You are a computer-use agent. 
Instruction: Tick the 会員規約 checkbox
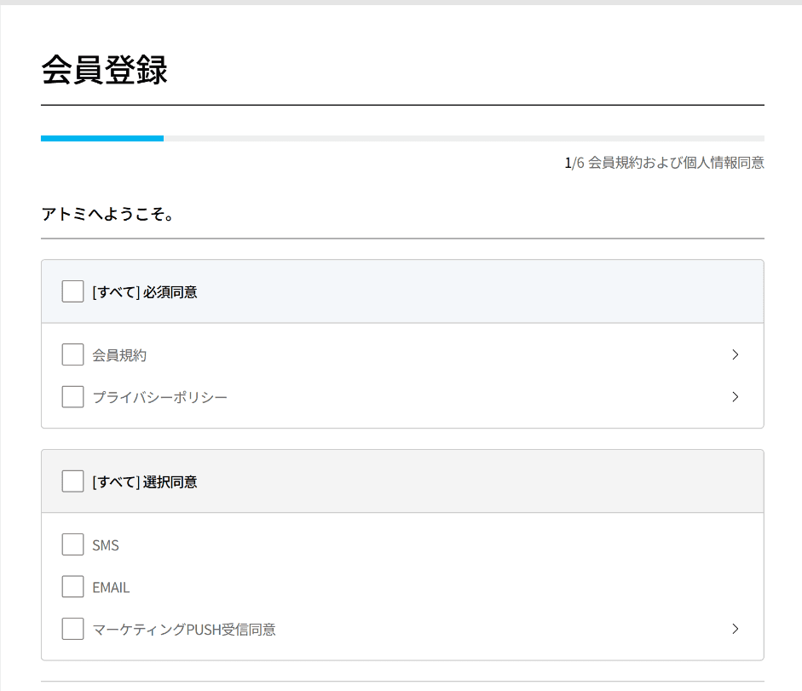(x=72, y=354)
